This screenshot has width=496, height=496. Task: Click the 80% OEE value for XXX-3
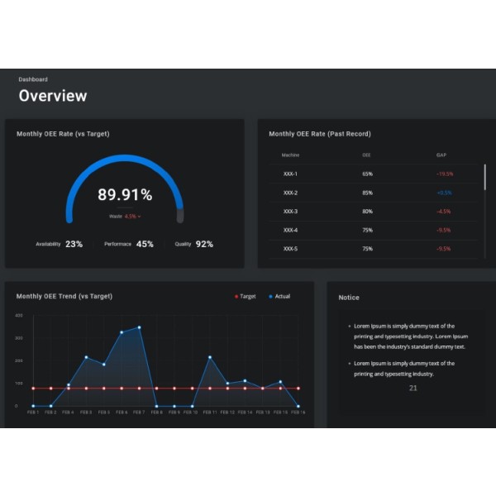pos(367,212)
